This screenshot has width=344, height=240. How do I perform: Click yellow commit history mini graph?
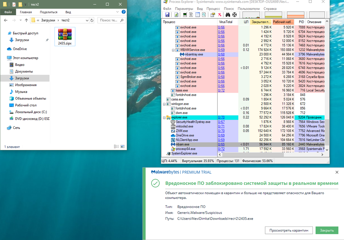pyautogui.click(x=273, y=15)
